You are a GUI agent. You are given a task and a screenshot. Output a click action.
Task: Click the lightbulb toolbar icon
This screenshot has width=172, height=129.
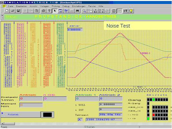[x=131, y=11]
